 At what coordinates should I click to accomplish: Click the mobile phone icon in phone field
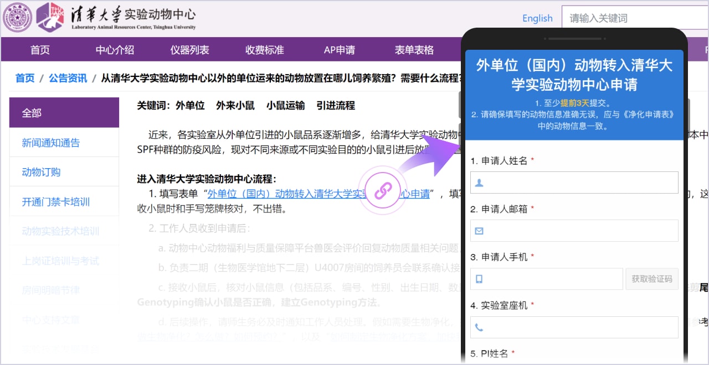[479, 279]
